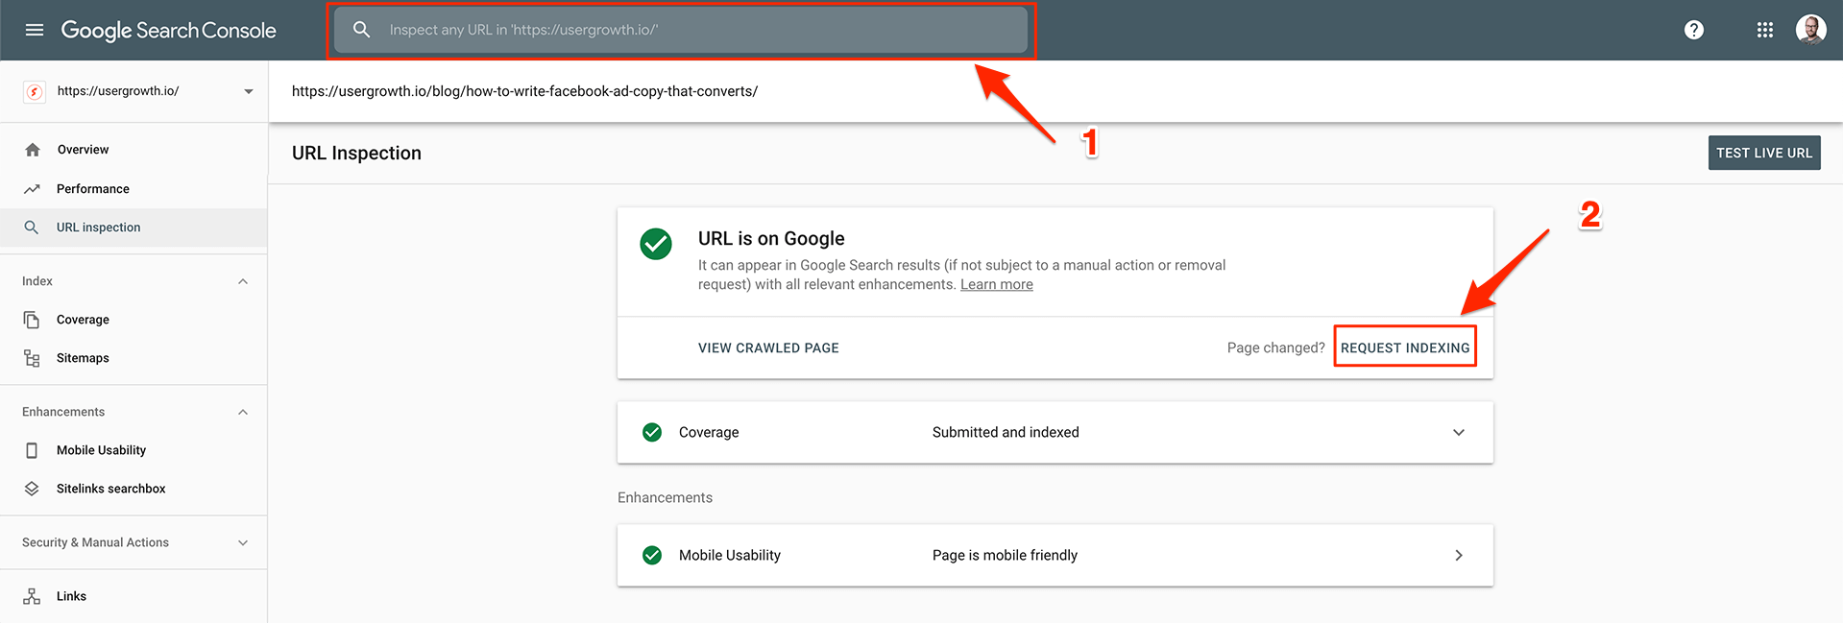Viewport: 1843px width, 623px height.
Task: Expand the Coverage details row
Action: (1459, 432)
